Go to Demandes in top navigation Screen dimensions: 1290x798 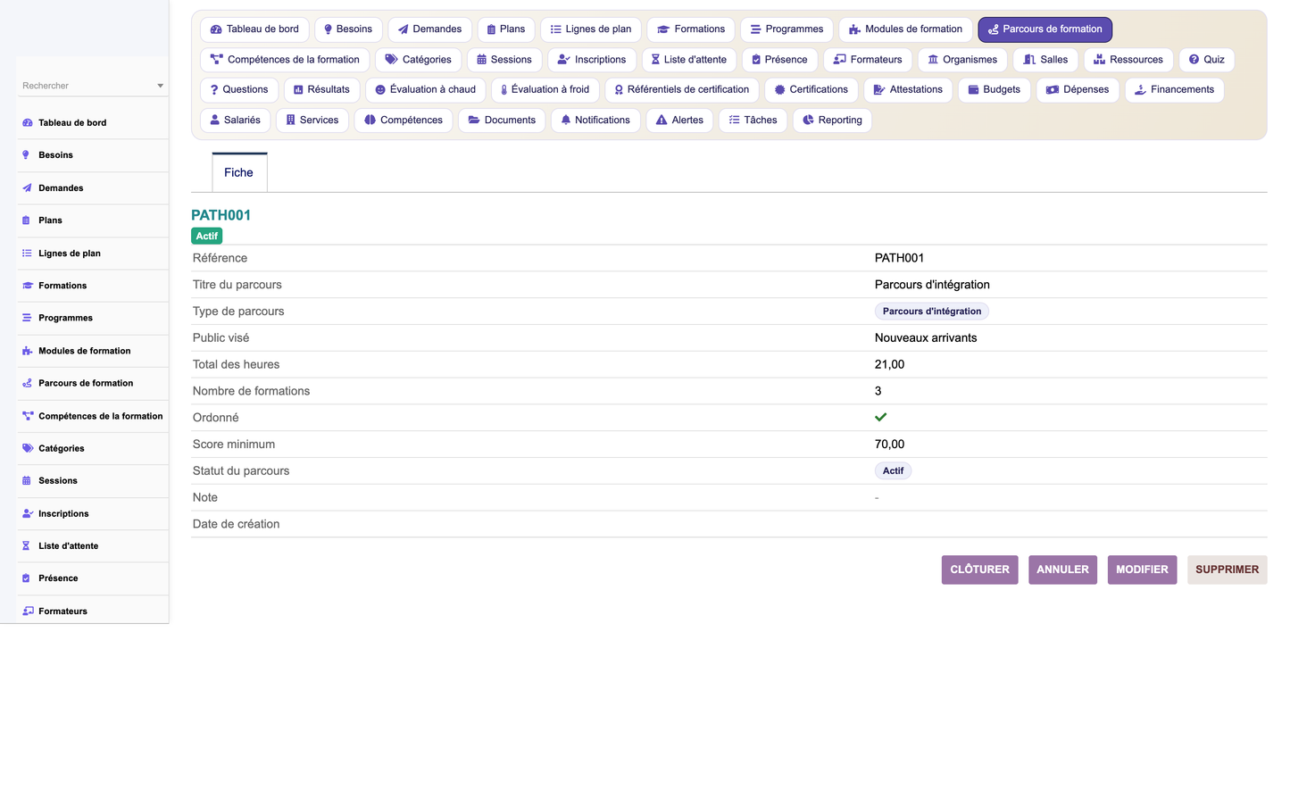pos(429,29)
